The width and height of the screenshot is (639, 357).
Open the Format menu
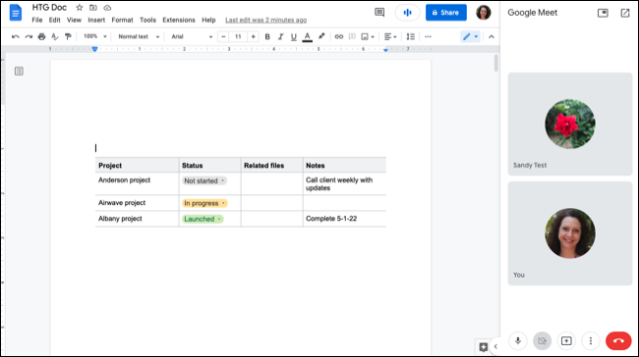point(122,20)
